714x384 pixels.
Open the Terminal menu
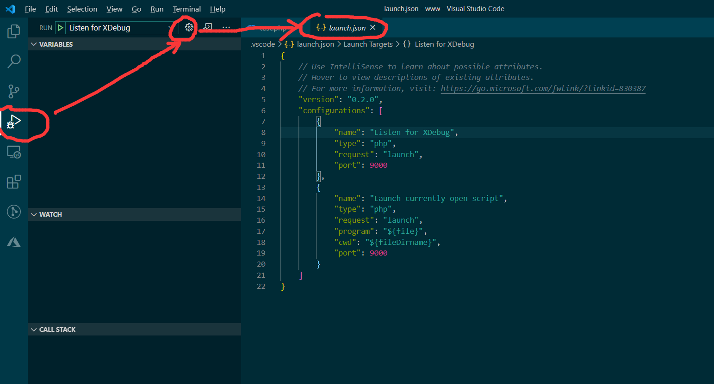(x=186, y=9)
